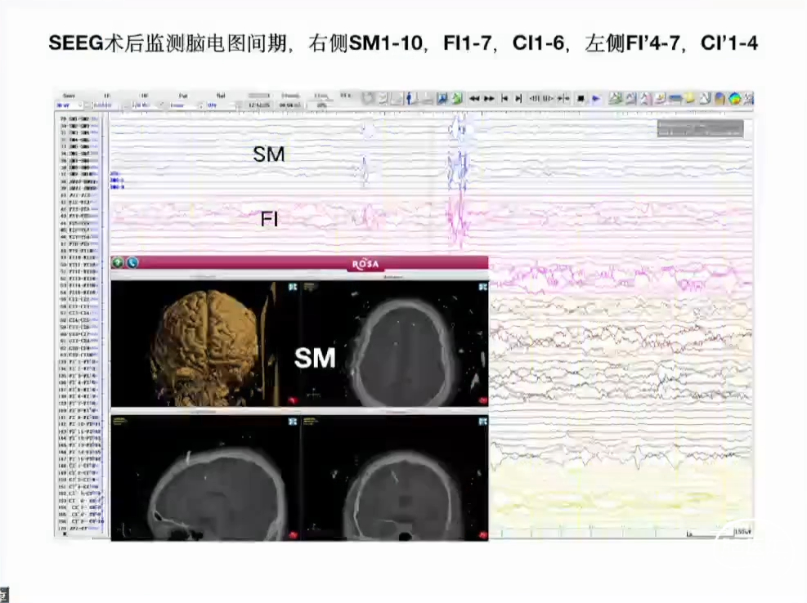Jump to recording end with skip-forward button
This screenshot has height=603, width=807.
tap(518, 98)
